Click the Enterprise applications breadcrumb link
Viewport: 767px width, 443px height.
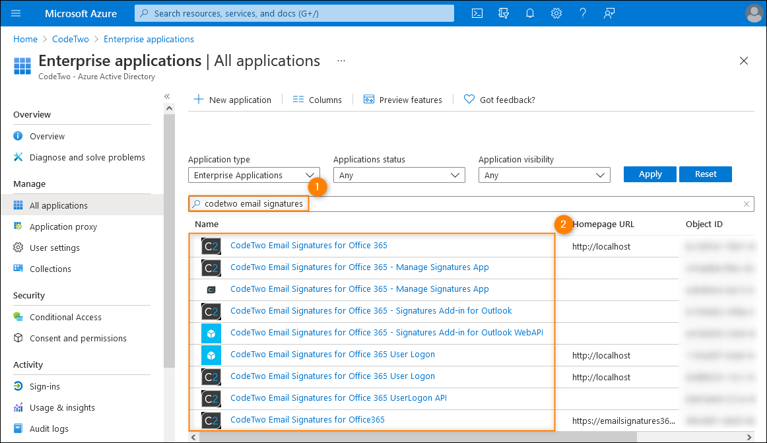click(149, 39)
